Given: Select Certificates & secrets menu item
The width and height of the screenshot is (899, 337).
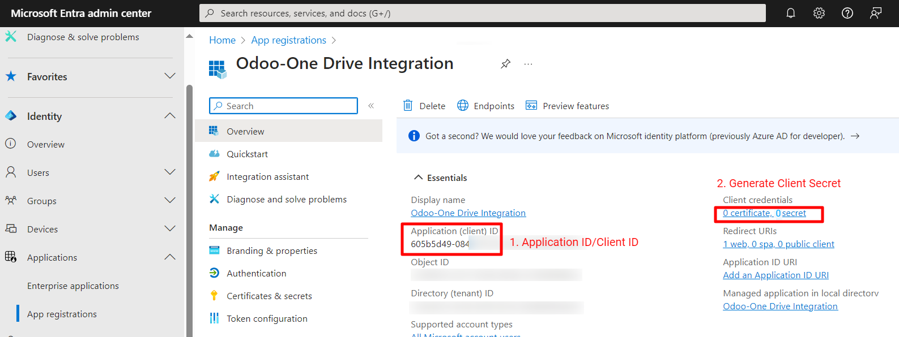Looking at the screenshot, I should 269,296.
